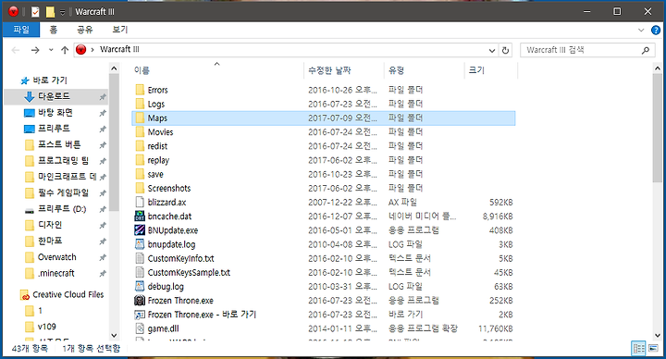
Task: Go forward with the forward arrow
Action: click(x=35, y=50)
